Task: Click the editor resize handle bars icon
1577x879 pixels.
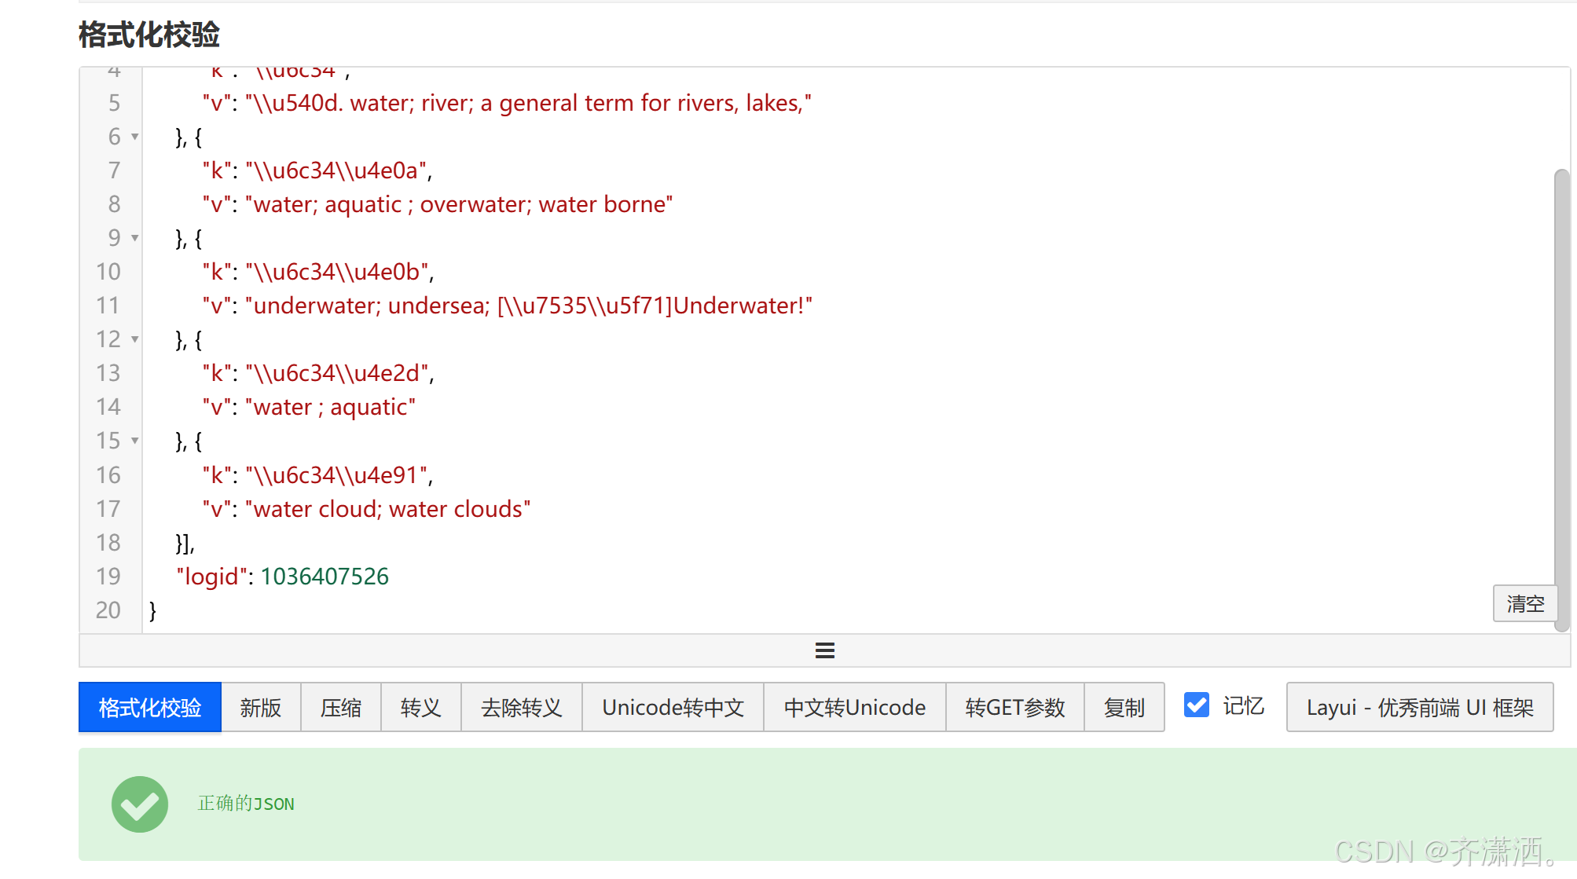Action: [x=825, y=650]
